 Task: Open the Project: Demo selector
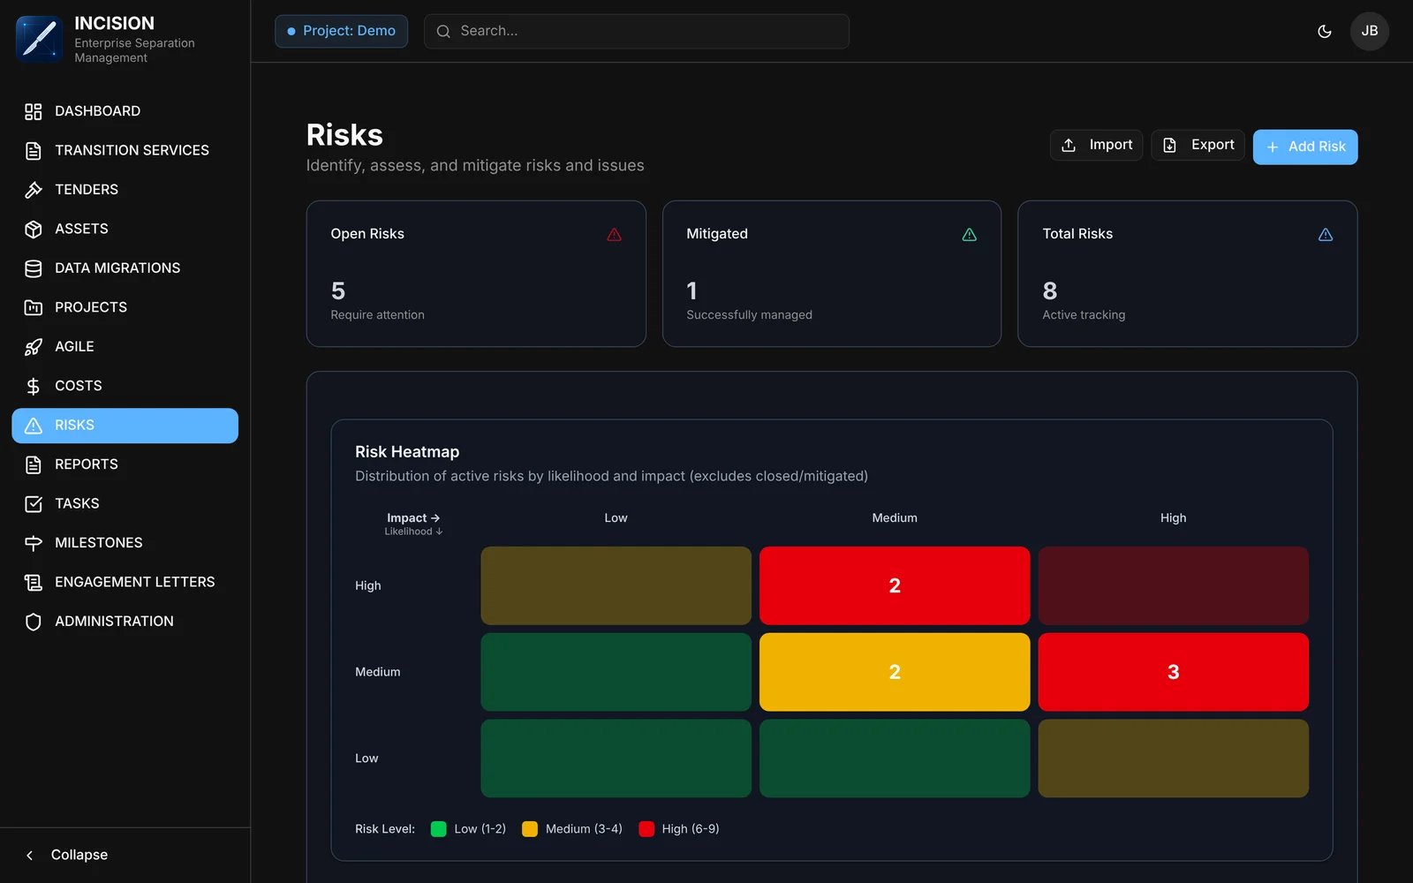pos(341,31)
